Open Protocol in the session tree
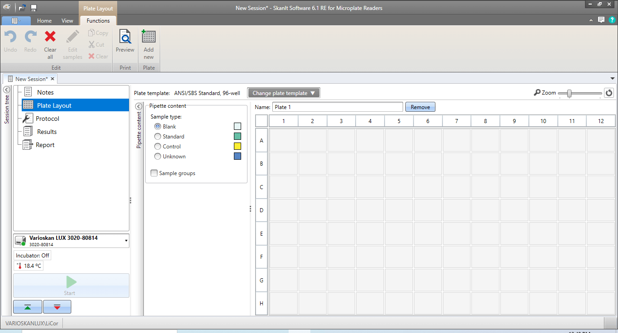The image size is (618, 333). pyautogui.click(x=48, y=119)
